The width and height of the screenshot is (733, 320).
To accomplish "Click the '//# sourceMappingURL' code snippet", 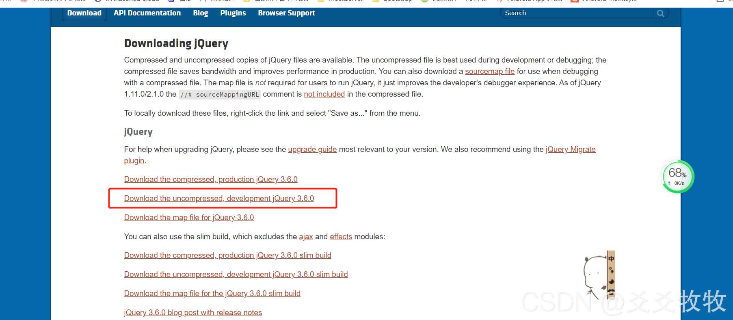I will tap(220, 95).
